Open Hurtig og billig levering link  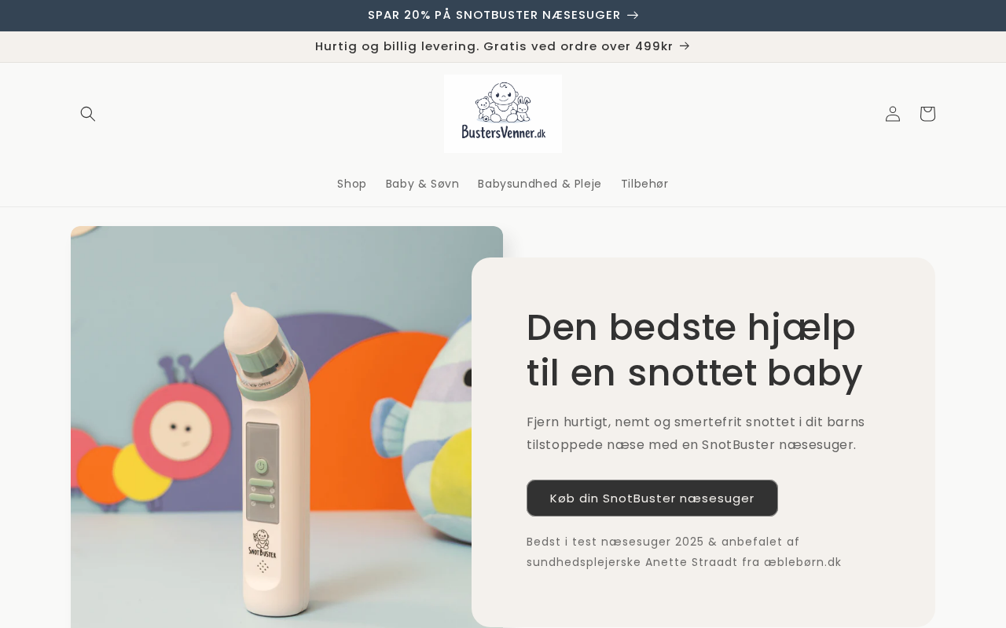pos(494,46)
